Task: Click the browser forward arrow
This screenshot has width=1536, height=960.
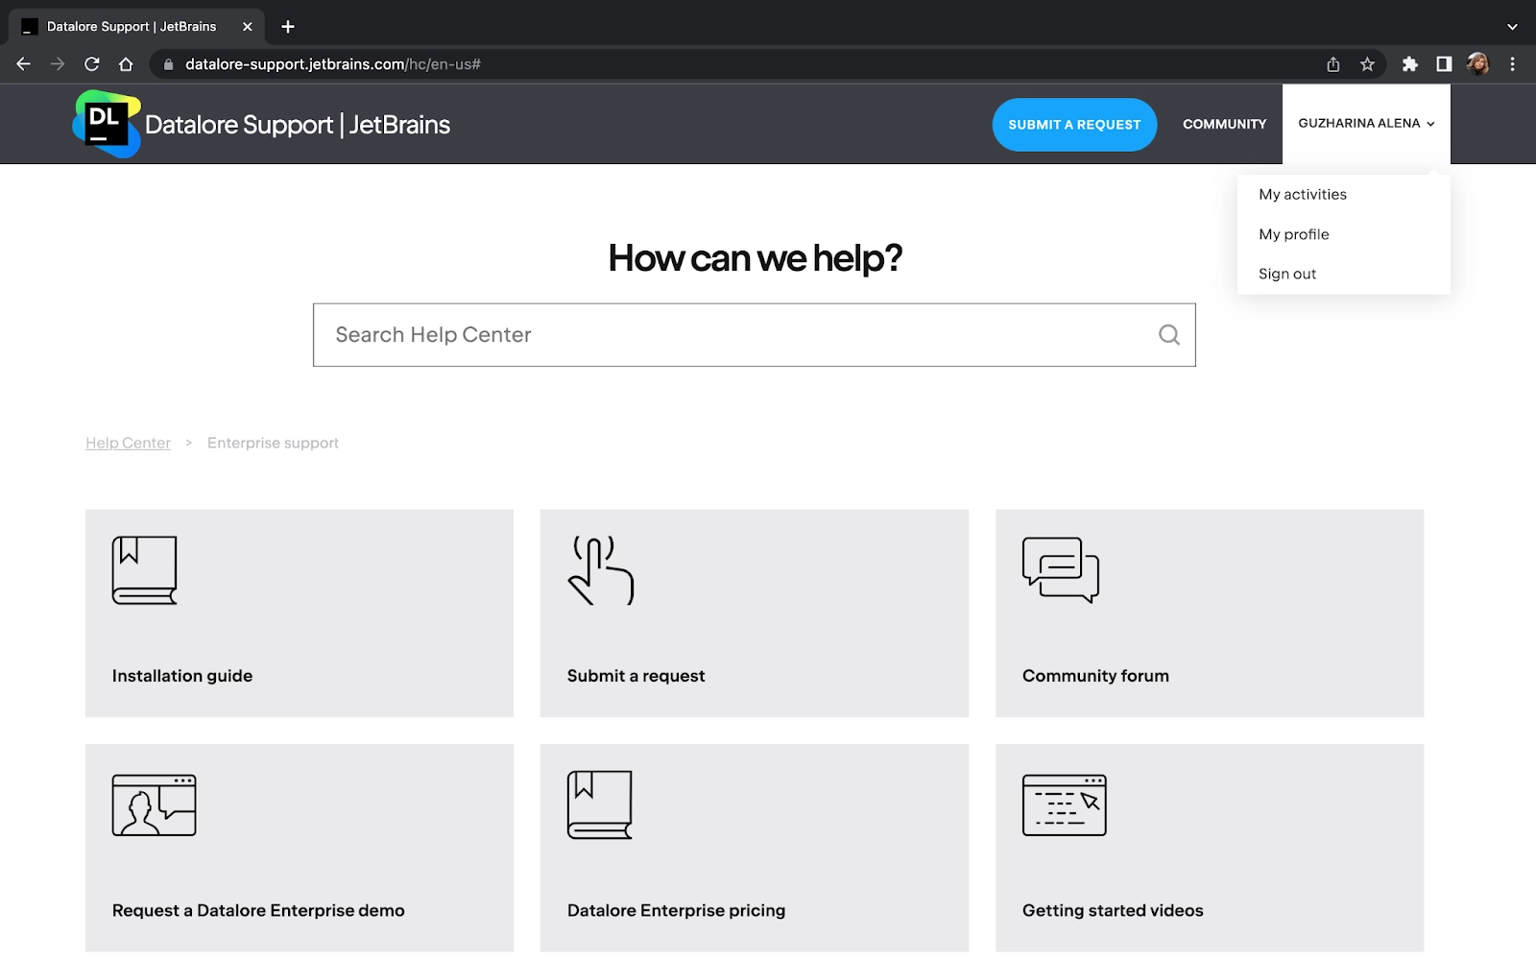Action: (58, 64)
